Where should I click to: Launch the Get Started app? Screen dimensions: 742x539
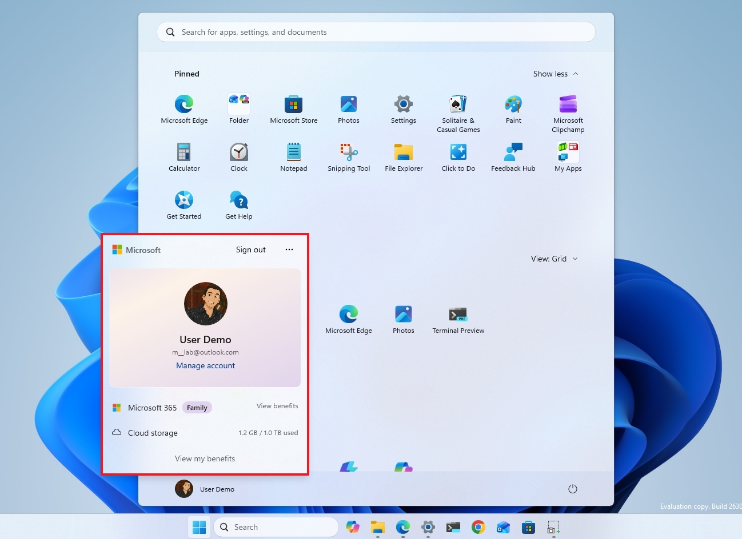(x=184, y=205)
